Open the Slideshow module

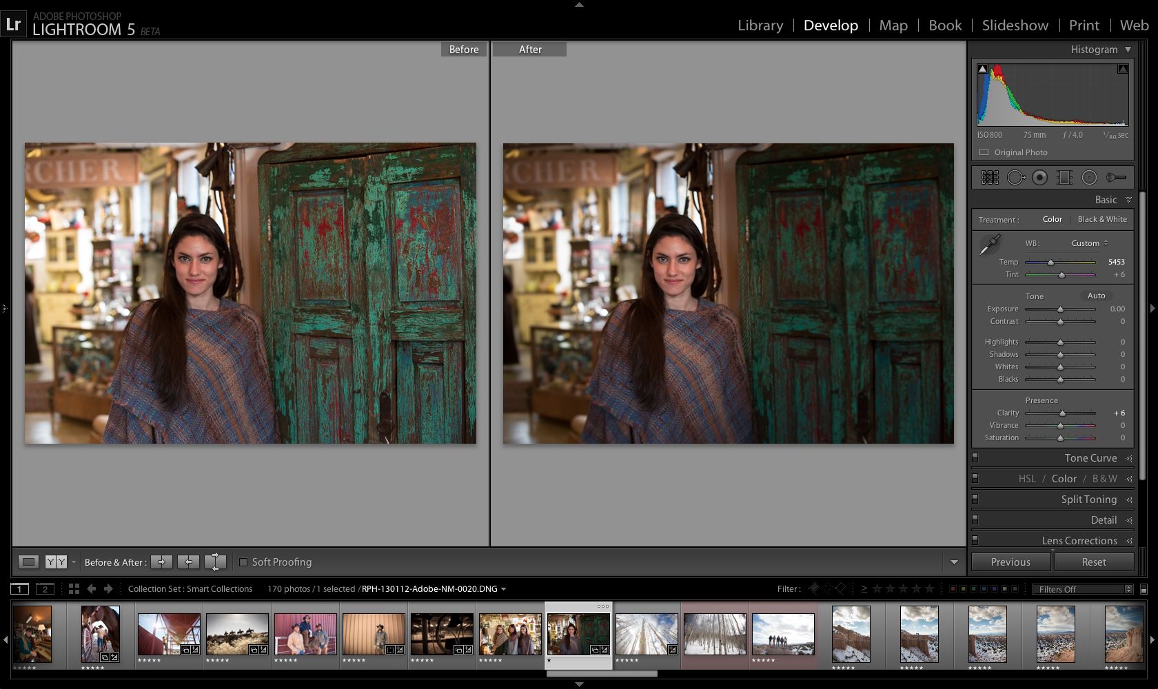coord(1015,25)
